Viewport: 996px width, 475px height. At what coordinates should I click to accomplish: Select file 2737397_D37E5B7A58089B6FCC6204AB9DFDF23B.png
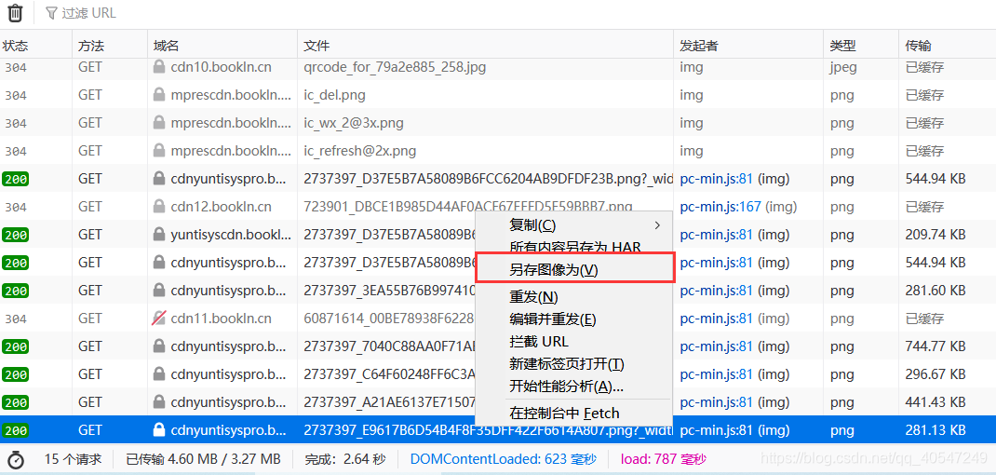pyautogui.click(x=489, y=180)
